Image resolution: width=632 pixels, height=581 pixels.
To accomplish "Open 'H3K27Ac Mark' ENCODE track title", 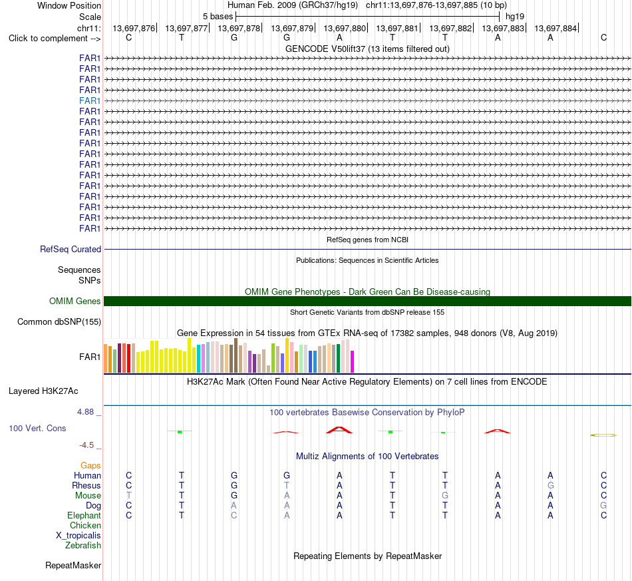I will pos(367,382).
